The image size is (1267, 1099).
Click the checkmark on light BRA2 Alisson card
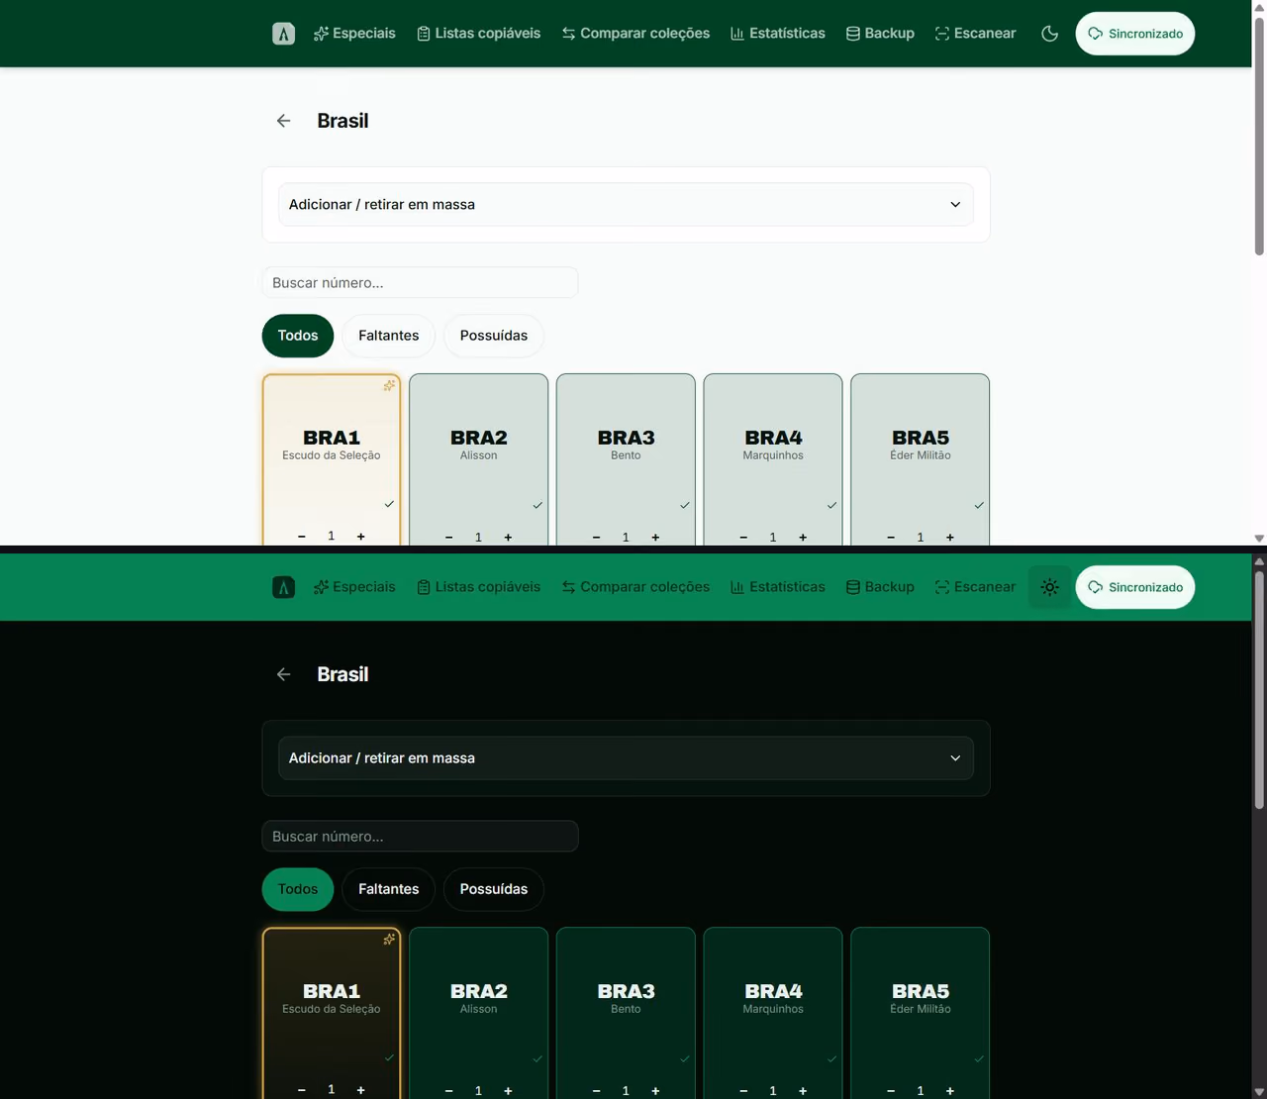[537, 505]
